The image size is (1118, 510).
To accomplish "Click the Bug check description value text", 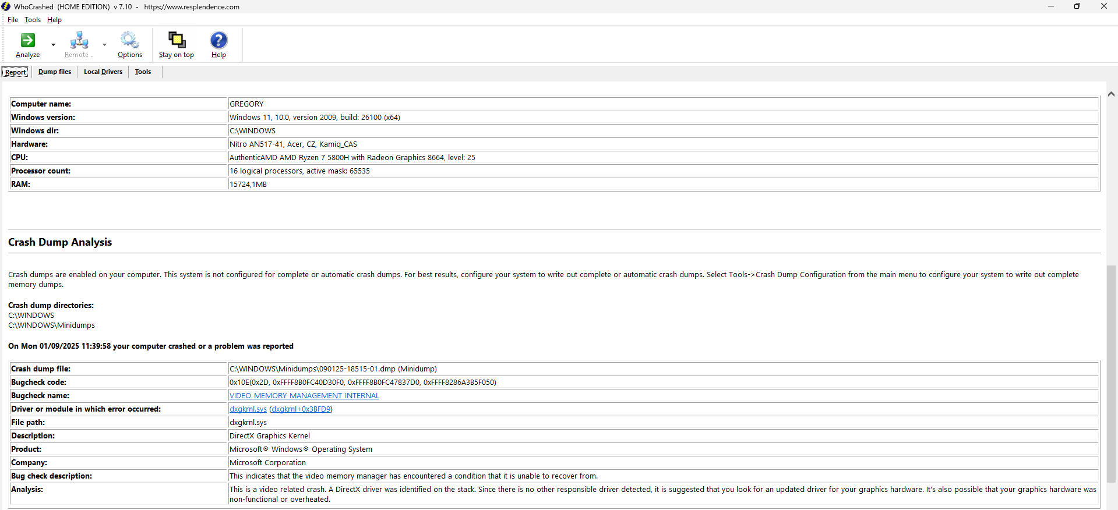I will click(414, 476).
